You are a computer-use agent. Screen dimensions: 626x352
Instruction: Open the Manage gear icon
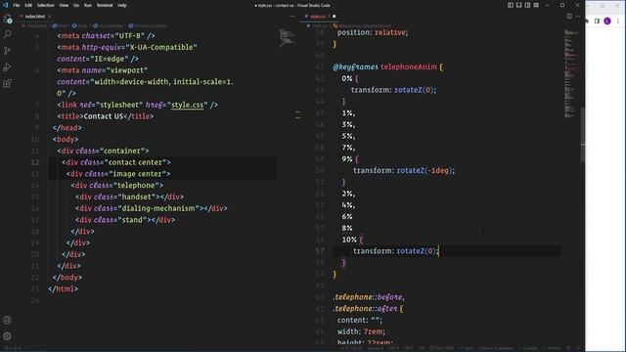coord(7,336)
